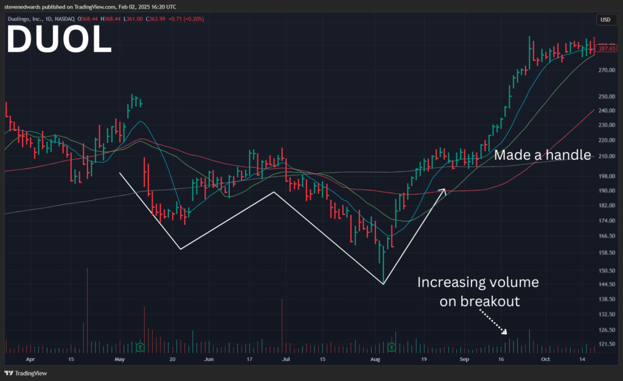Click the 190.00 price axis label
Screen dimensions: 623x381
(x=607, y=191)
